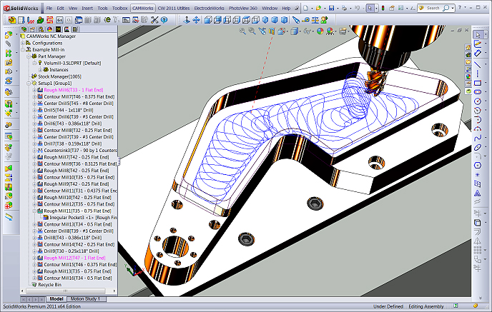Click the Center Drill8 operation icon

40,231
